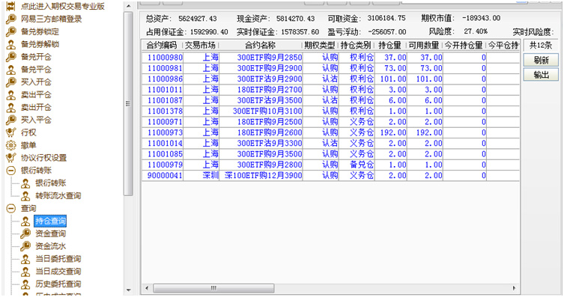Image resolution: width=564 pixels, height=297 pixels.
Task: Sort by 合约名称 column header
Action: point(261,45)
